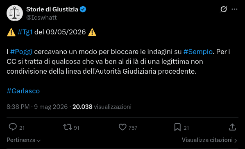245x149 pixels.
Task: Open Visualizza citazioni link
Action: click(209, 140)
